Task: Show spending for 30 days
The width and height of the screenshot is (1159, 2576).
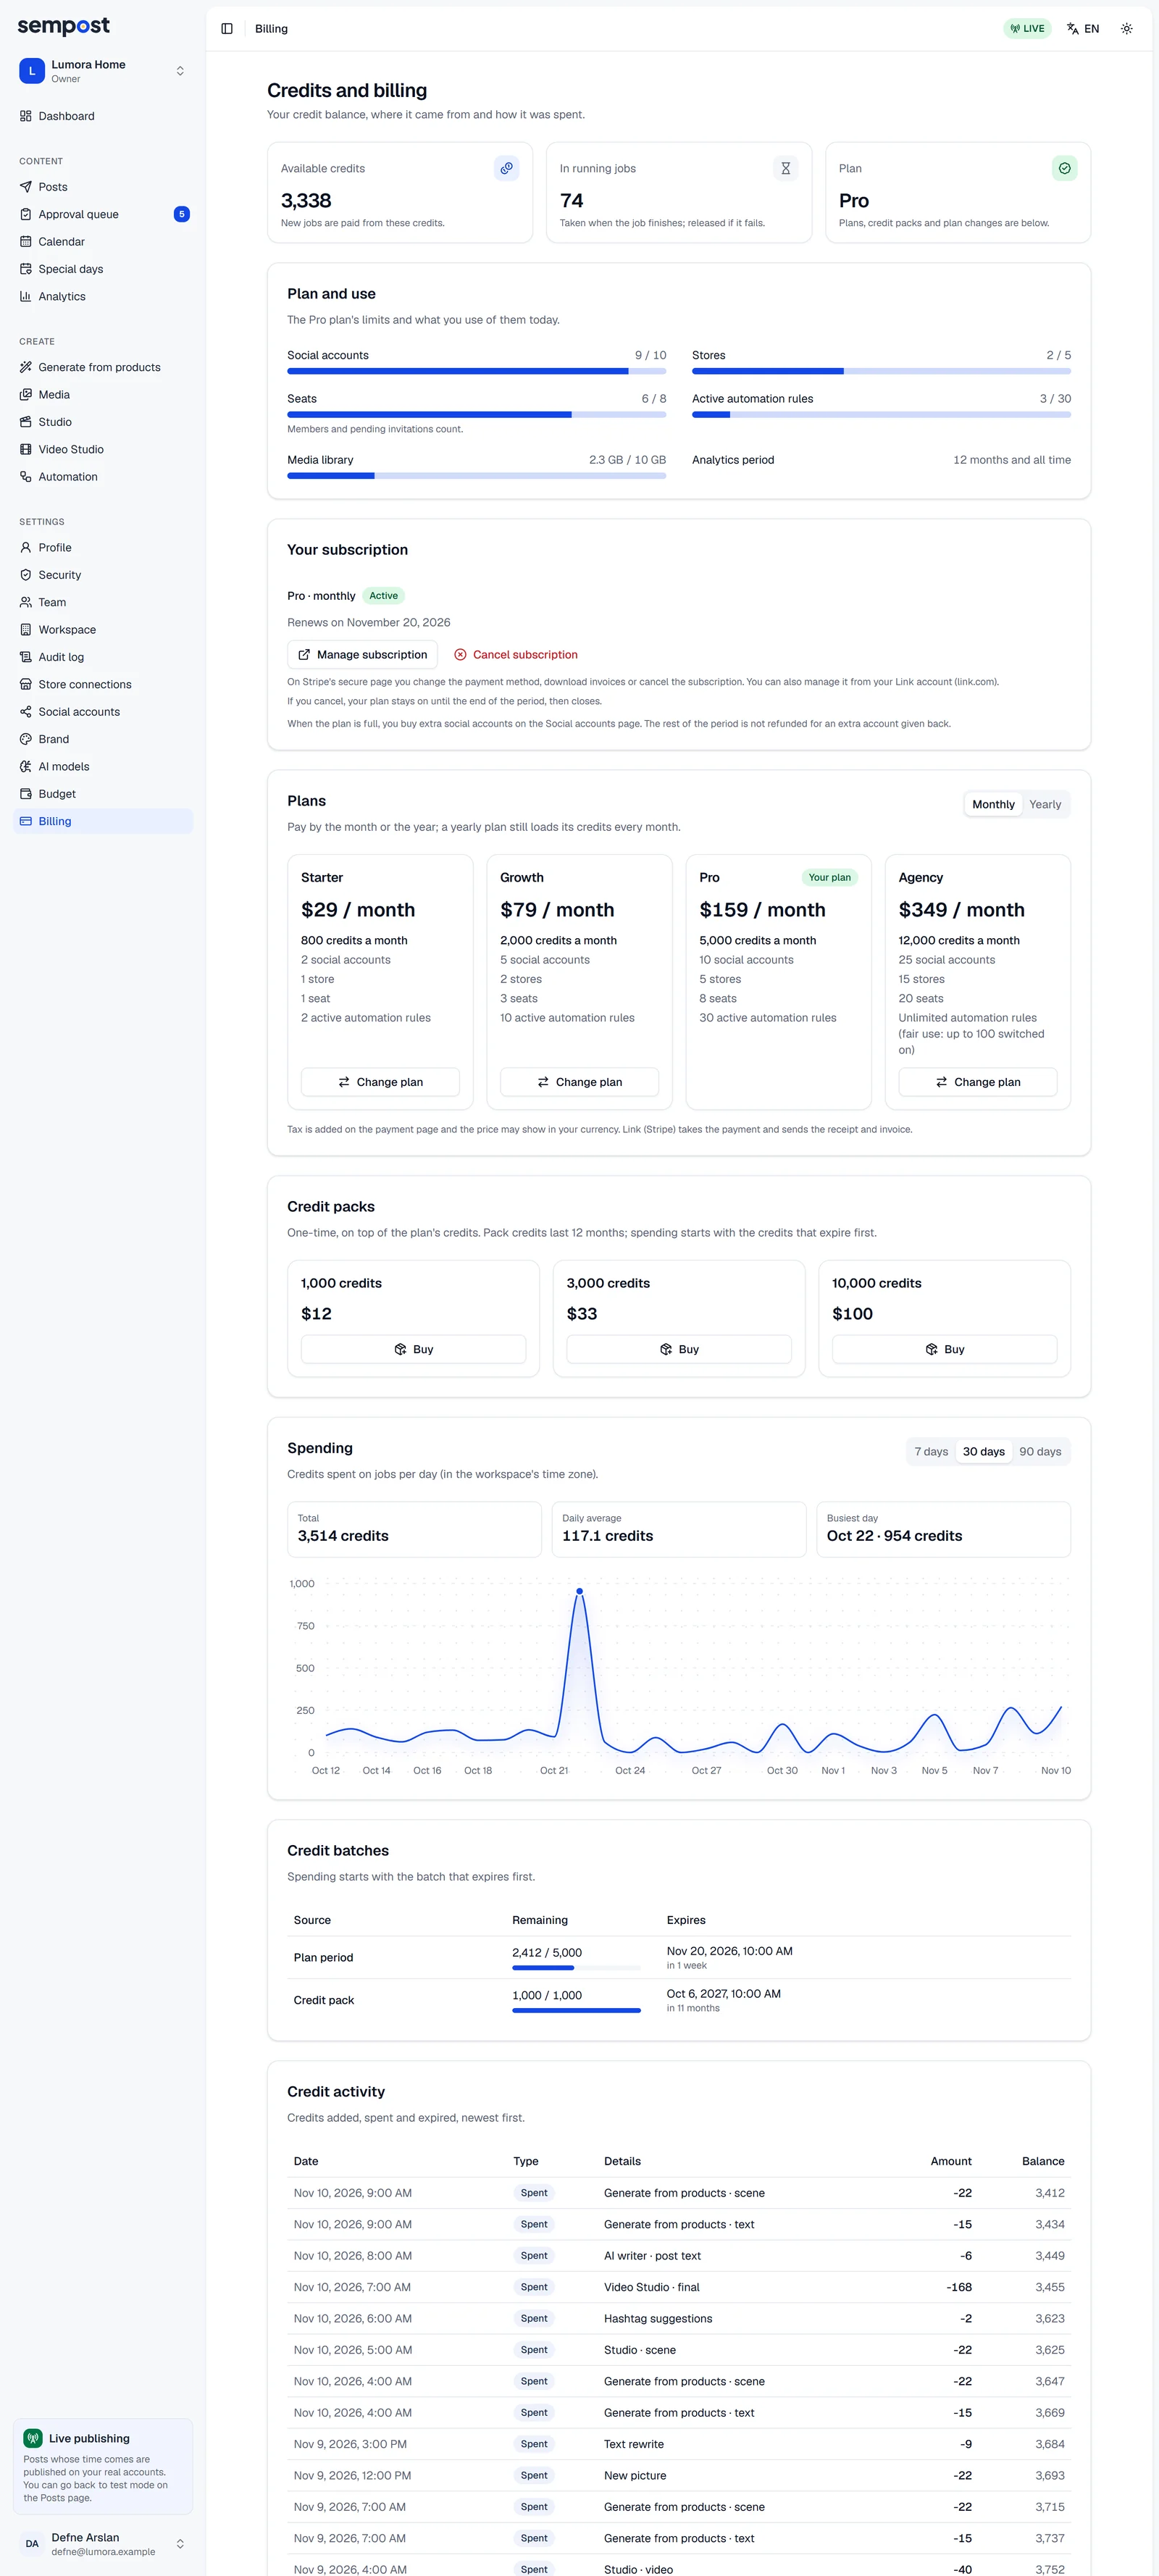Action: pos(984,1452)
